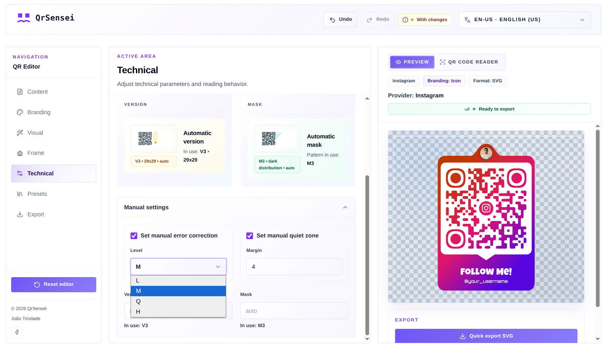The height and width of the screenshot is (350, 607).
Task: Choose level L from the list
Action: (178, 281)
